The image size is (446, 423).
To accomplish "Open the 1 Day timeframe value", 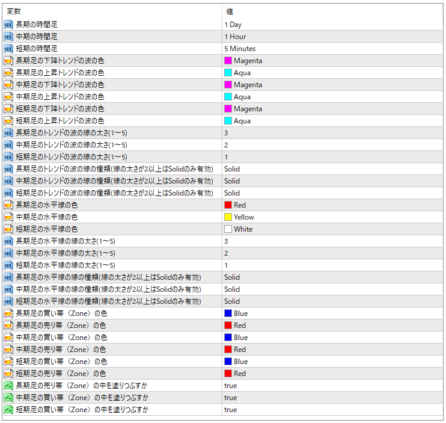I will (x=233, y=25).
